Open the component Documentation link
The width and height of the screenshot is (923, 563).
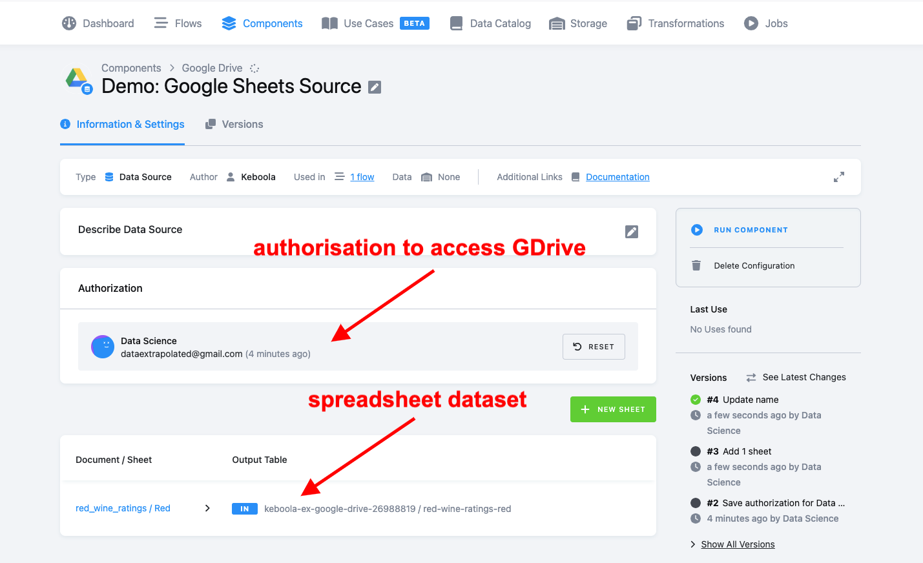[x=617, y=176]
